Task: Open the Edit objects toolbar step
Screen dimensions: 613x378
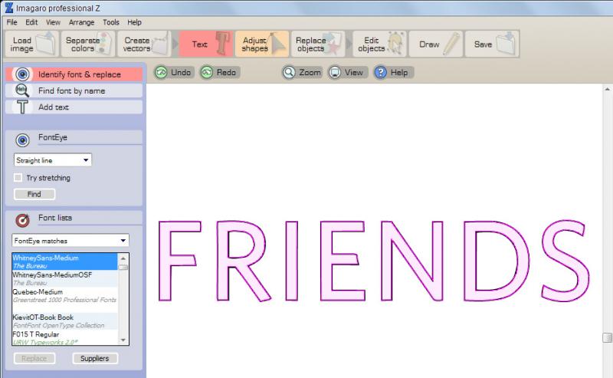Action: point(379,44)
